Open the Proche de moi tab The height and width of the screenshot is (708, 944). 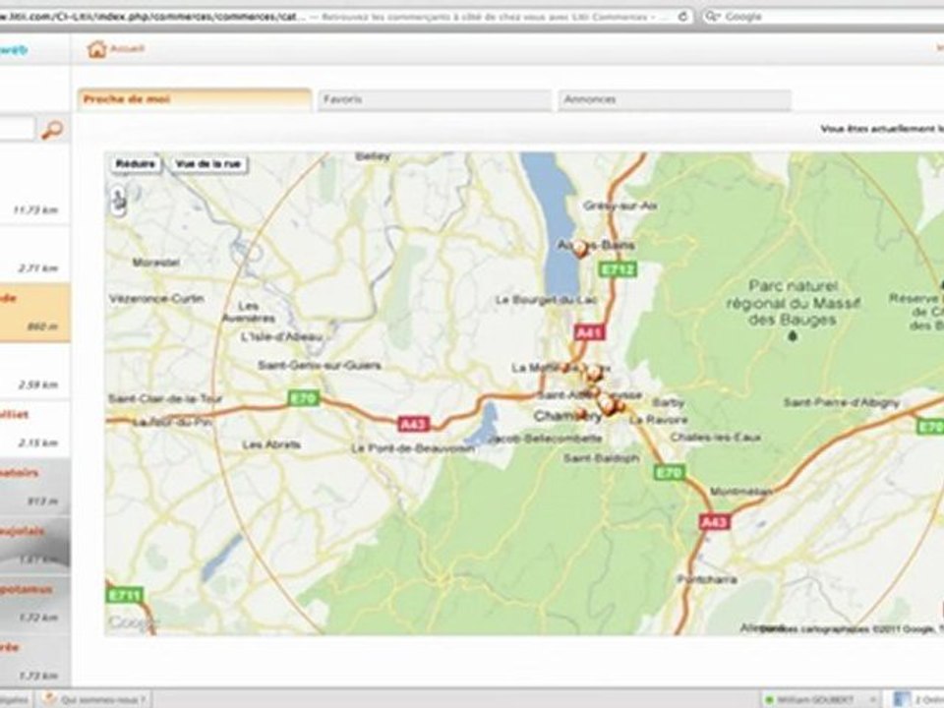[x=195, y=99]
